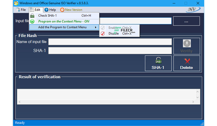Close the open Edit menu
Viewport: 217px width, 126px height.
pos(36,10)
